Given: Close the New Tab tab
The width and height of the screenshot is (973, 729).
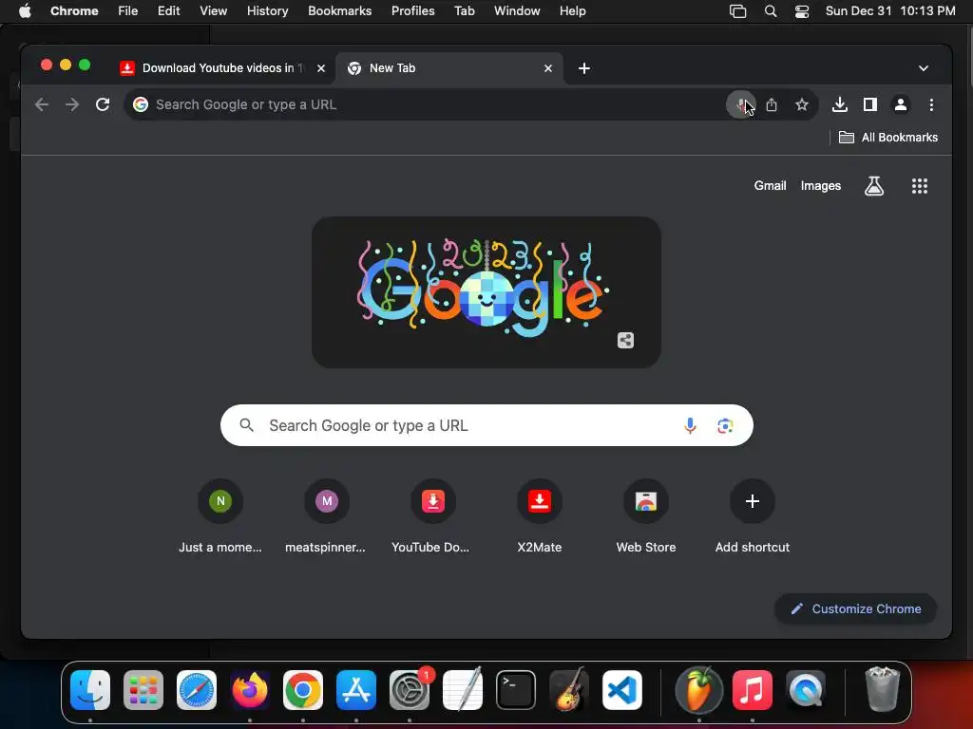Looking at the screenshot, I should (x=548, y=68).
